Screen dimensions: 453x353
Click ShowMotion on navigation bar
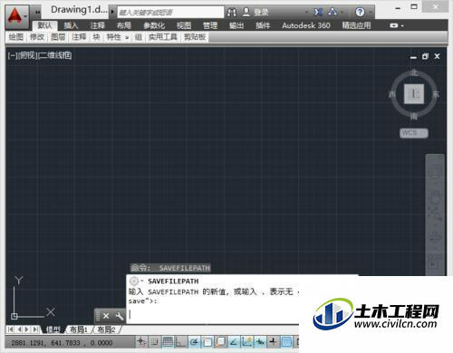(x=435, y=262)
